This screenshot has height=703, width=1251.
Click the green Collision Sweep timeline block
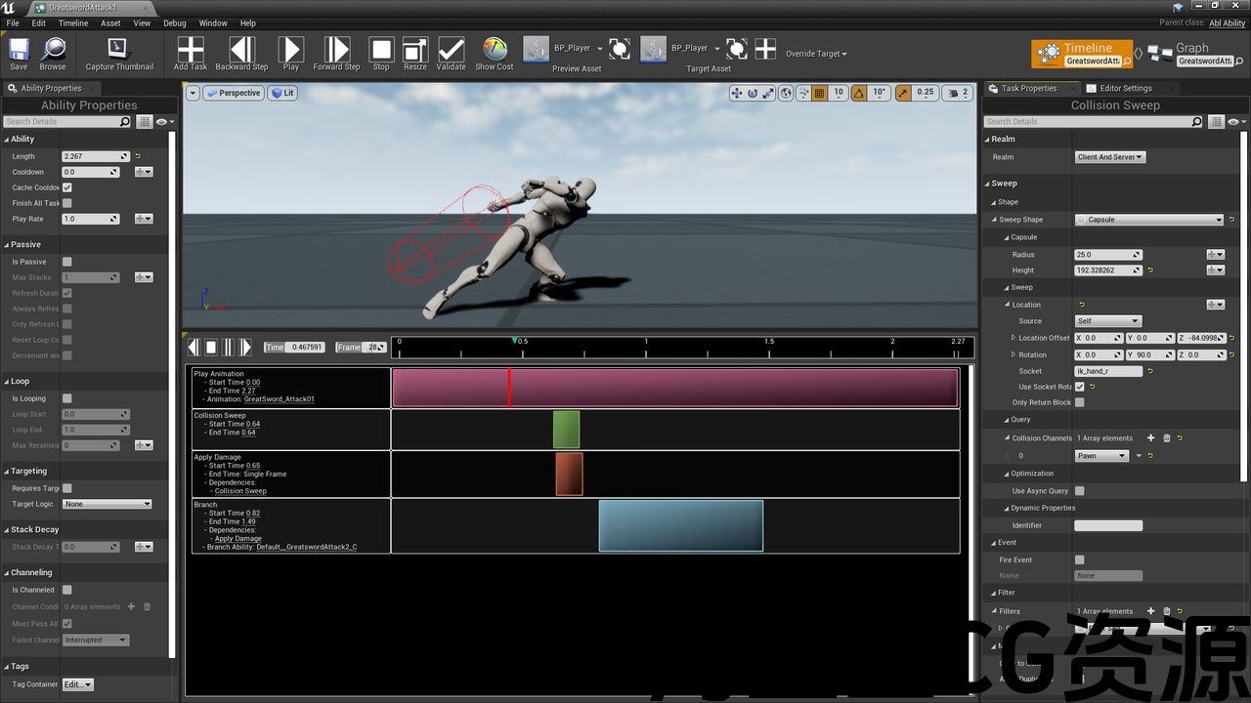point(566,430)
